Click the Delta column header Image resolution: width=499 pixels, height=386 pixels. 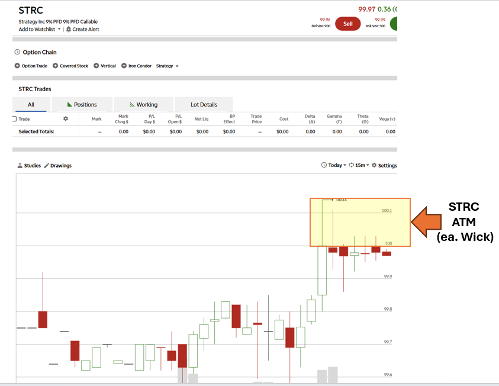tap(310, 119)
